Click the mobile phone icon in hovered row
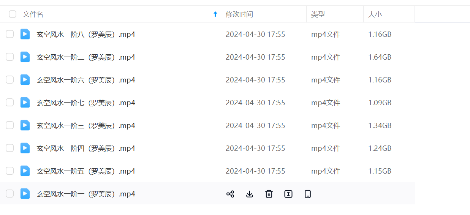 (x=308, y=194)
